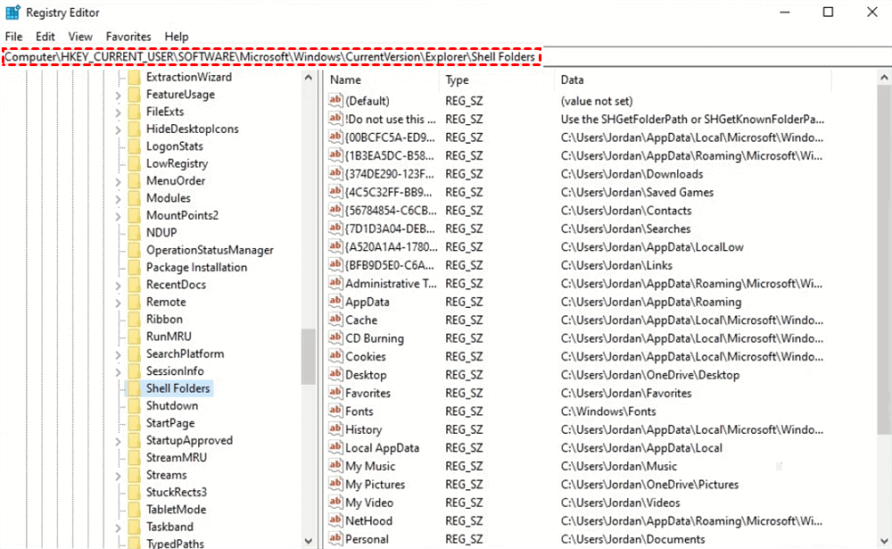Select the OperationStatusManager key
This screenshot has width=892, height=549.
[210, 250]
